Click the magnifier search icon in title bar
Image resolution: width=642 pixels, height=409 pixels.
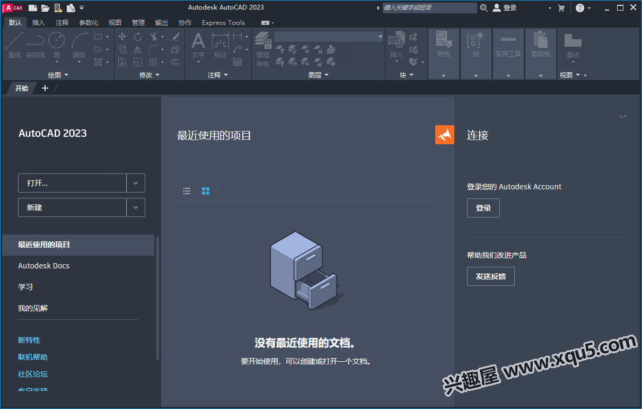click(x=484, y=7)
